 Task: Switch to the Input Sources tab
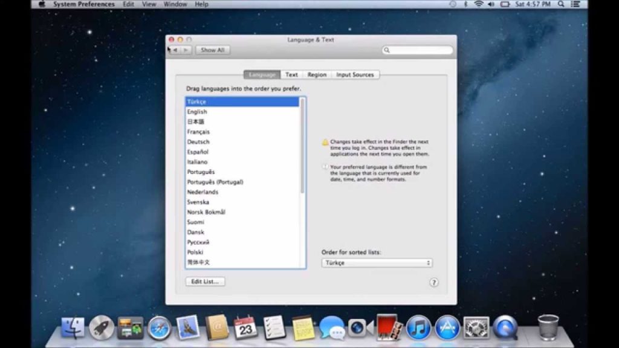pyautogui.click(x=355, y=74)
